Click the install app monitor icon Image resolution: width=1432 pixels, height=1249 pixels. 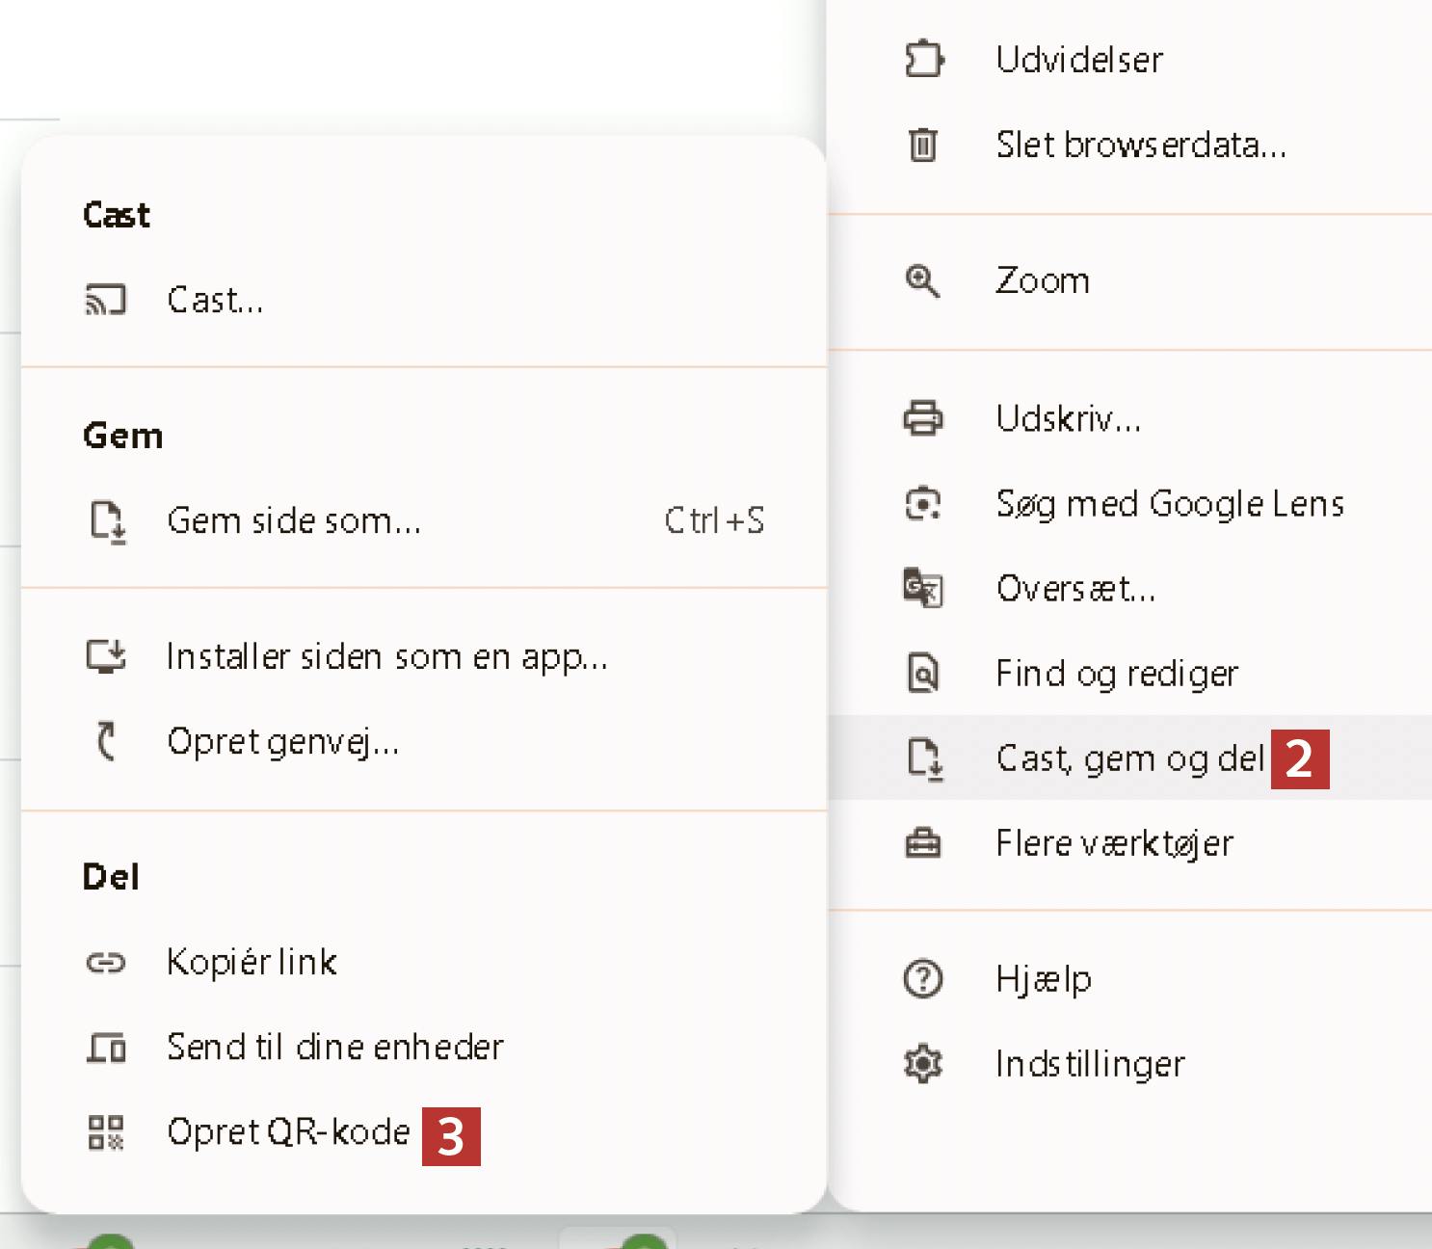click(106, 656)
